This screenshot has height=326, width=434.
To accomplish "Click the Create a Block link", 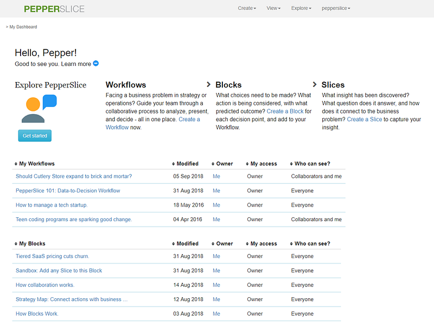I will (x=285, y=111).
